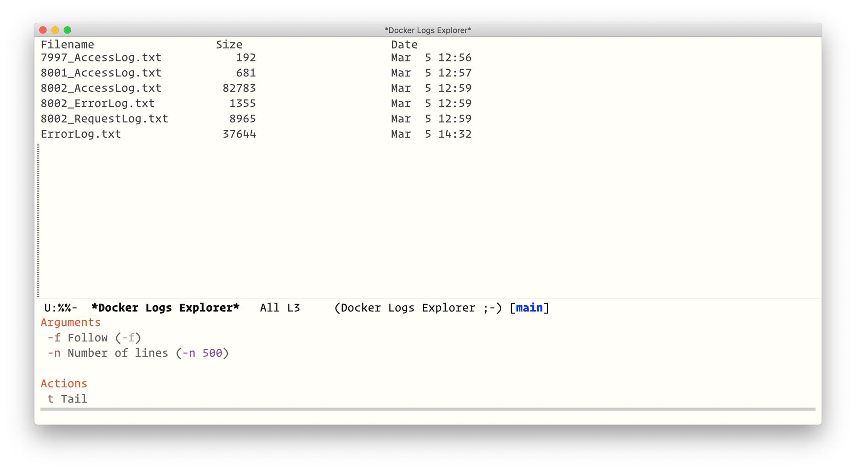Viewport: 856px width, 470px height.
Task: Toggle the -f Follow argument
Action: pos(94,338)
